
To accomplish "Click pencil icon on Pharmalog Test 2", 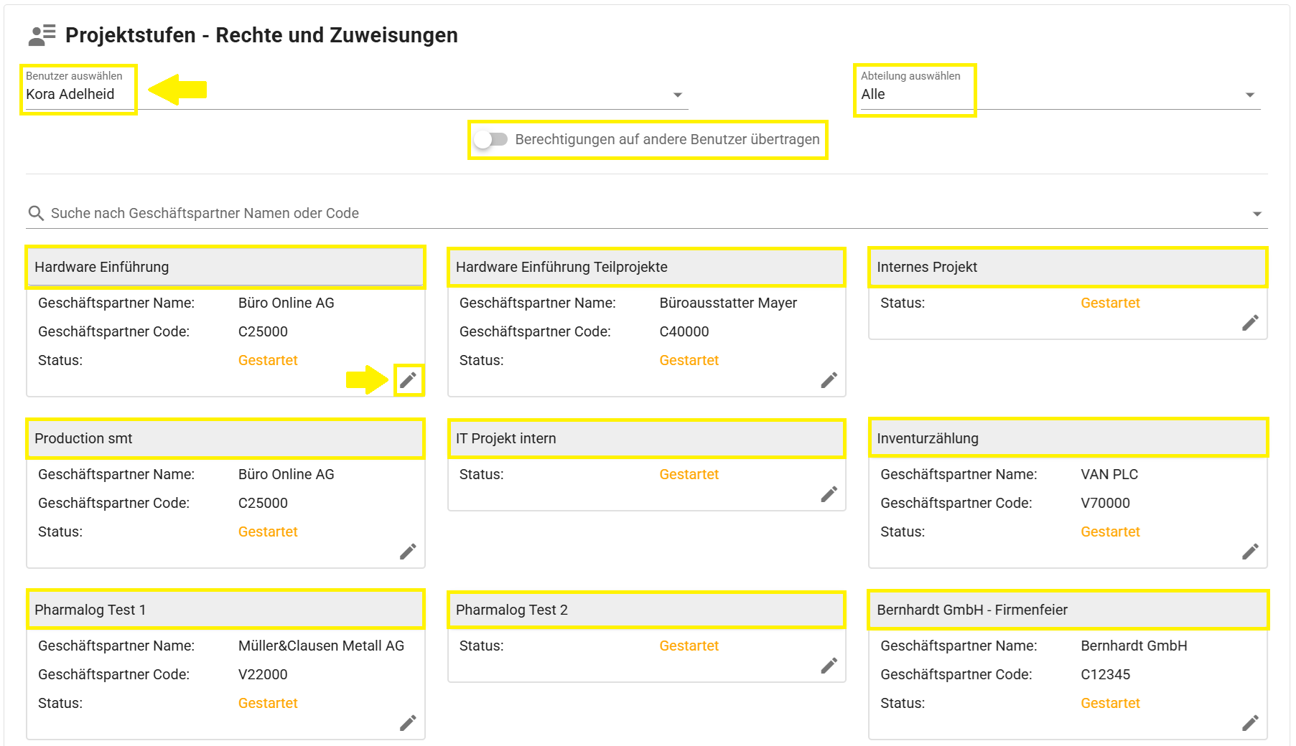I will 829,666.
